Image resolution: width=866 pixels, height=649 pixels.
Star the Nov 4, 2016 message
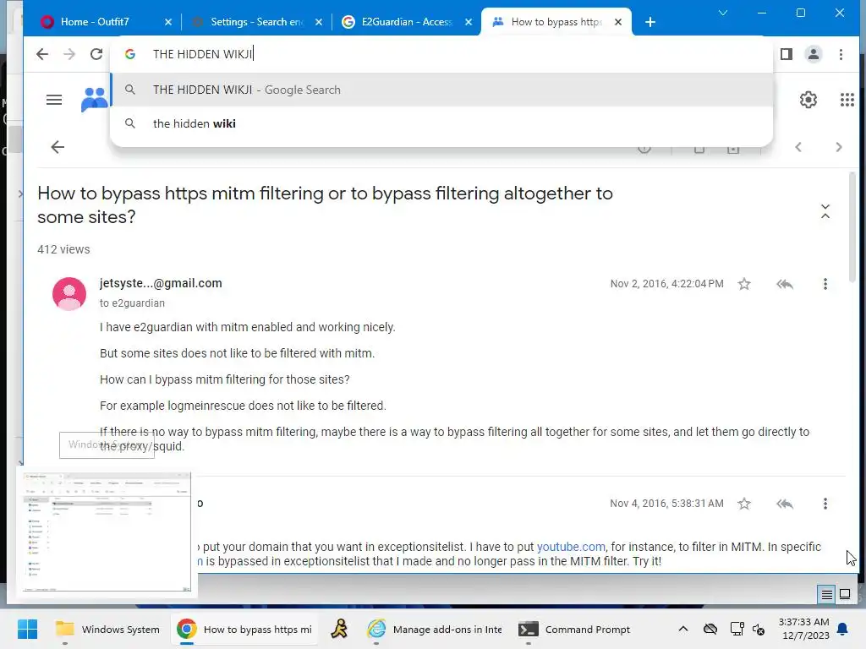(x=744, y=504)
